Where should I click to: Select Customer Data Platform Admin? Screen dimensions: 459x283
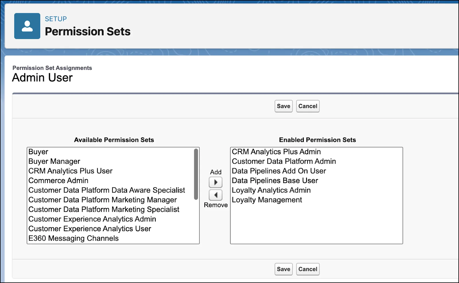point(284,161)
